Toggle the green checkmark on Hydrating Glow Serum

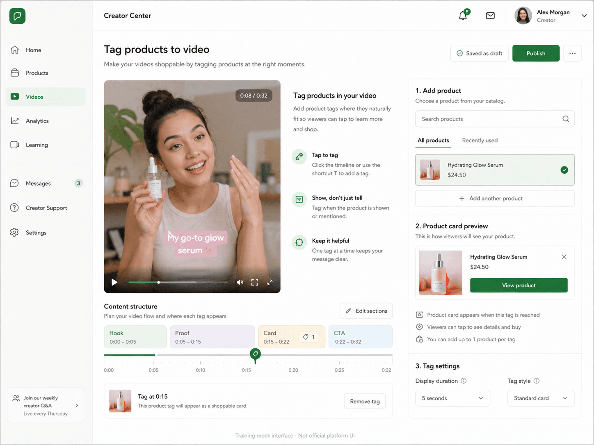click(x=564, y=170)
